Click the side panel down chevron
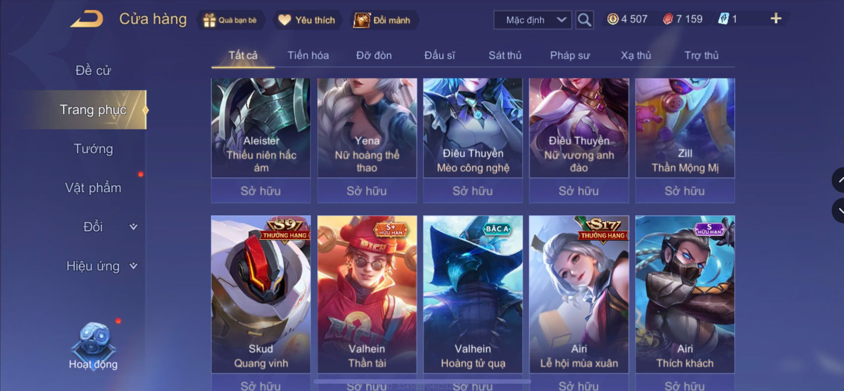Image resolution: width=844 pixels, height=391 pixels. click(x=838, y=211)
